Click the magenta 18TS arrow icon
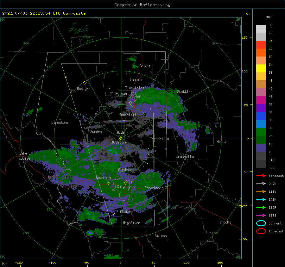The image size is (285, 267). 261,216
